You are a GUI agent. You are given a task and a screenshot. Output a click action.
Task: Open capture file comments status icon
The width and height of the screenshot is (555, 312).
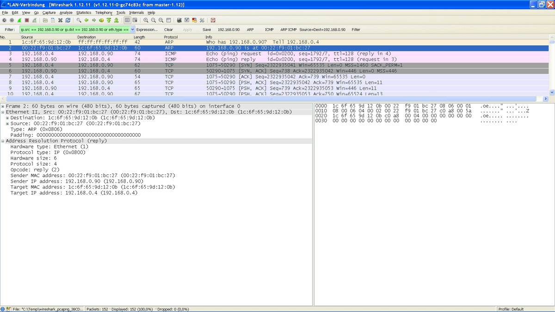[8, 309]
